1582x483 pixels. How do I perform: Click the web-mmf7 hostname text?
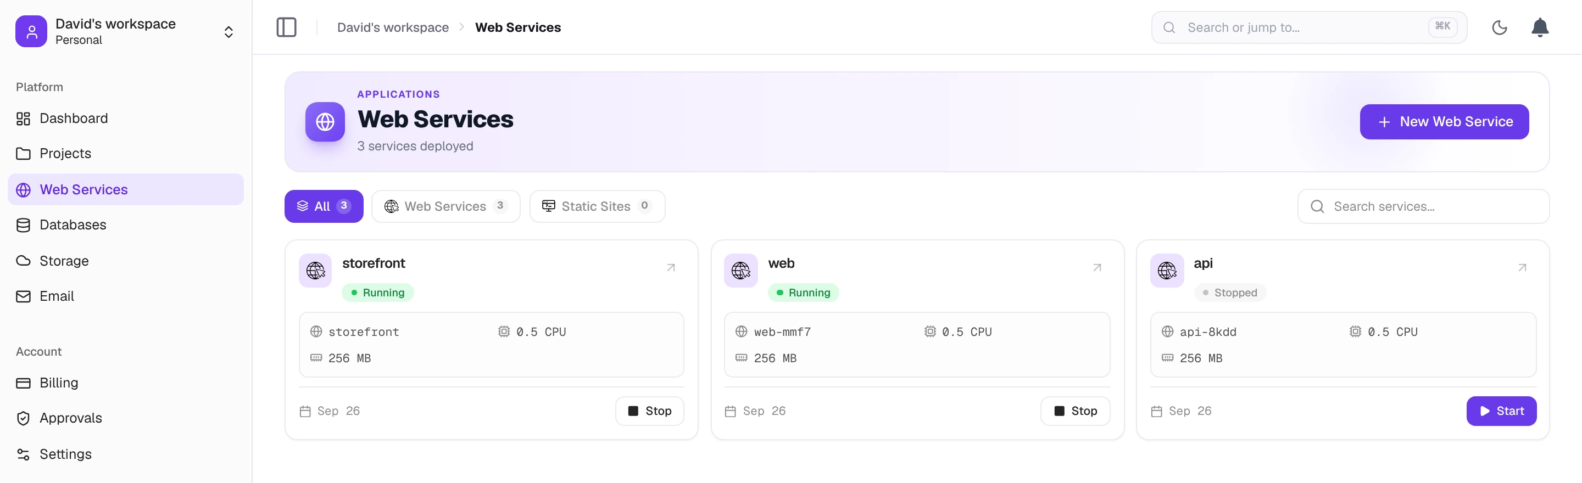[782, 332]
